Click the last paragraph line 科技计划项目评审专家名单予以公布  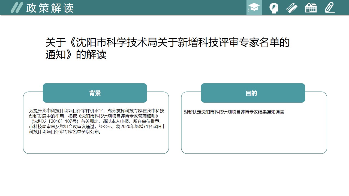[65, 132]
